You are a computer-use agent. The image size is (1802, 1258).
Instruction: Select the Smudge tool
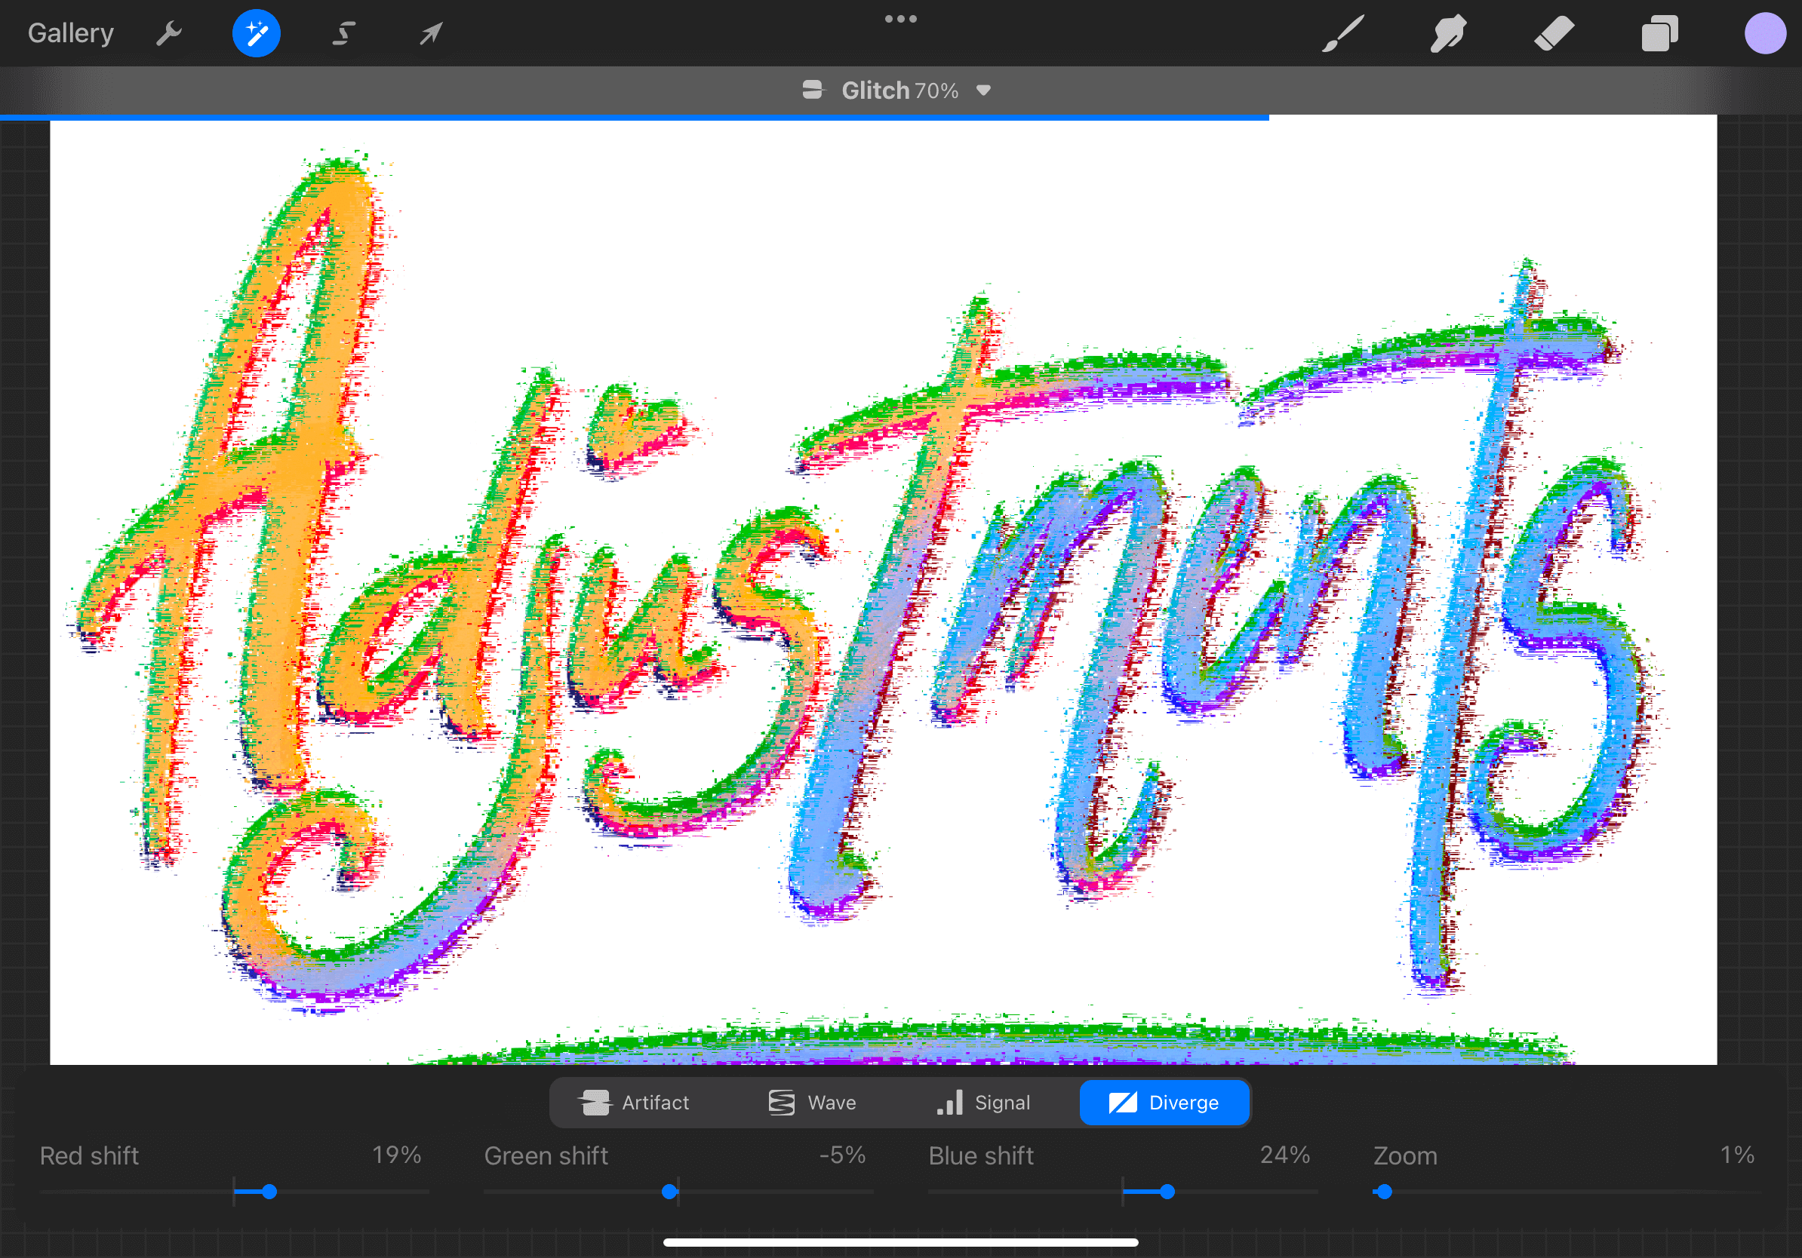pos(1447,33)
